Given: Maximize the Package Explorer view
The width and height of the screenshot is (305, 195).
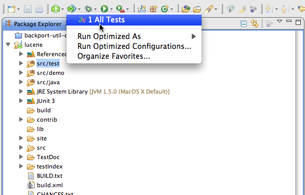Looking at the screenshot, I should tap(298, 22).
